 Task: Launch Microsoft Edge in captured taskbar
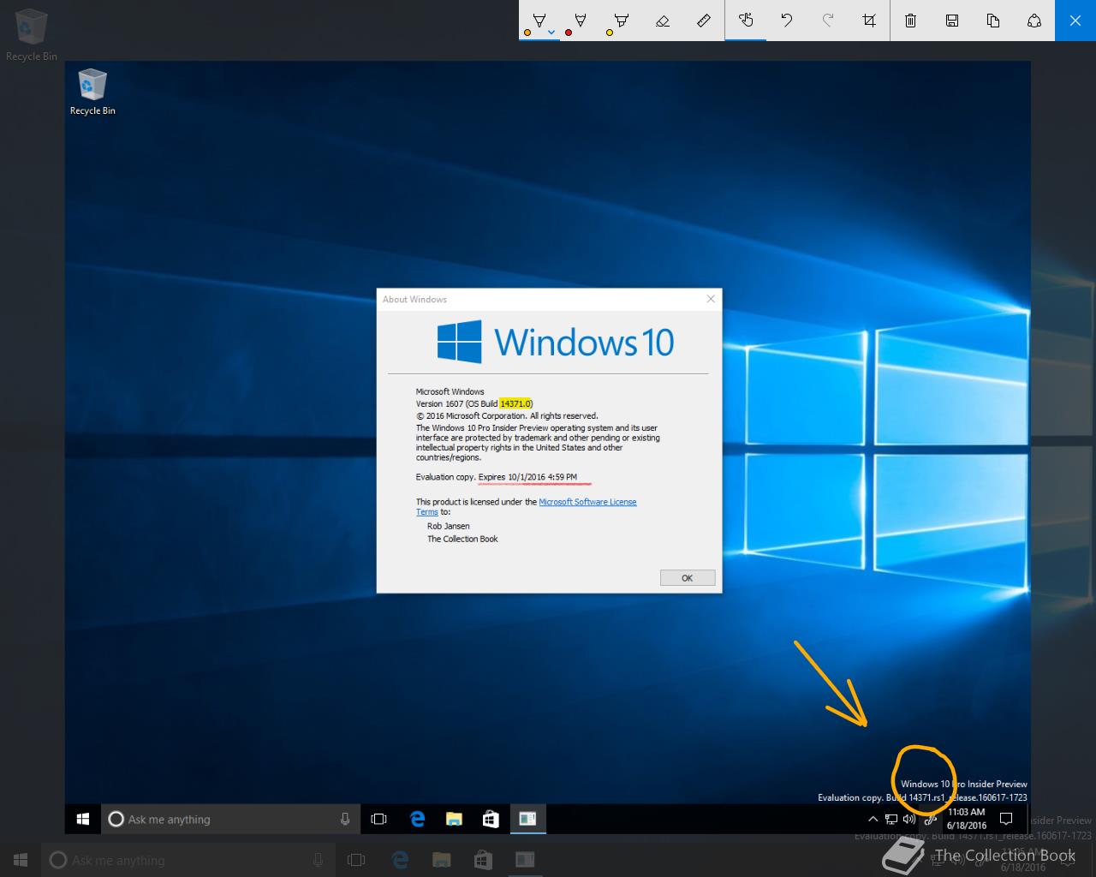417,820
